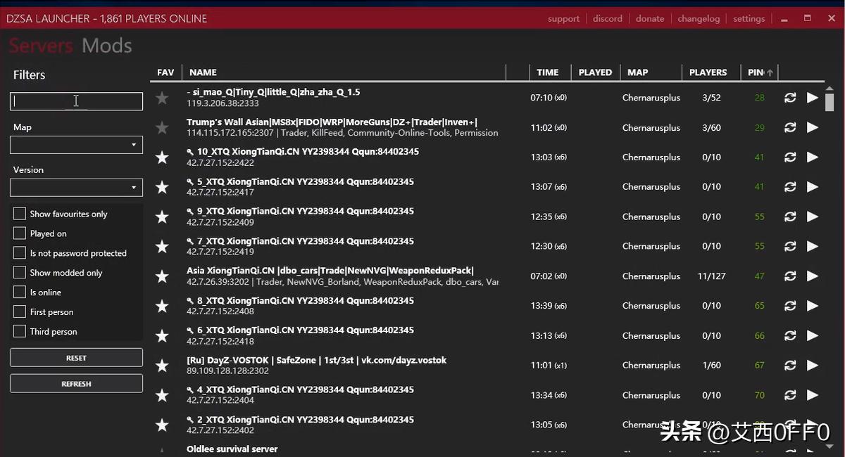The height and width of the screenshot is (457, 845).
Task: Enable Show favourites only checkbox
Action: (20, 214)
